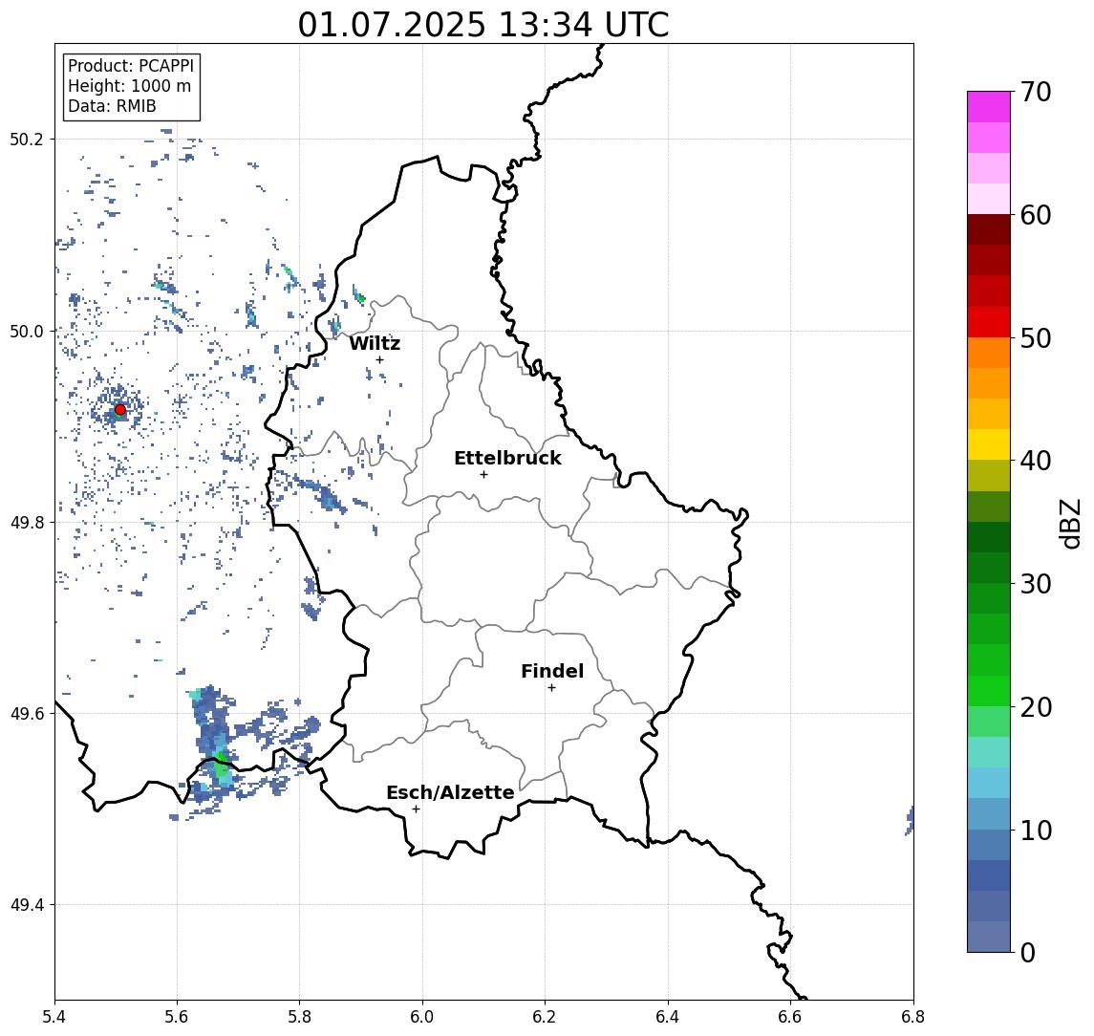Image resolution: width=1094 pixels, height=1036 pixels.
Task: Click the turquoise swatch below 20
Action: coord(989,752)
